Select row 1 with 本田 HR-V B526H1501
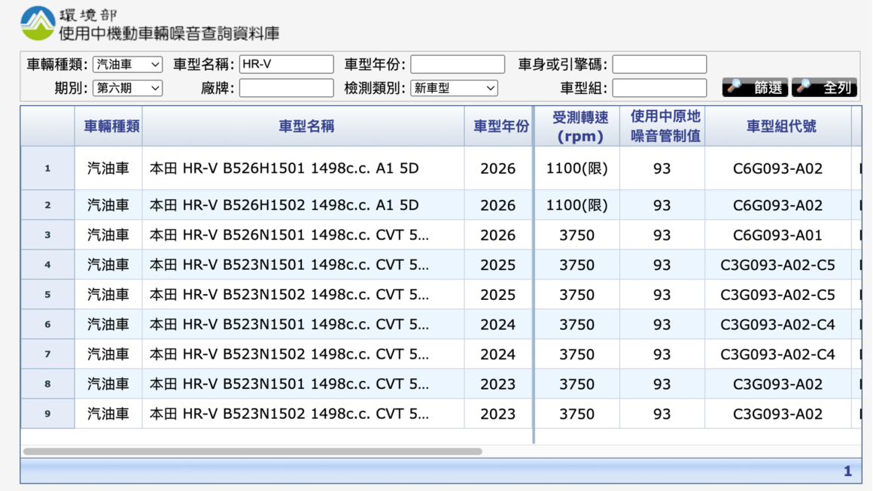 click(301, 168)
